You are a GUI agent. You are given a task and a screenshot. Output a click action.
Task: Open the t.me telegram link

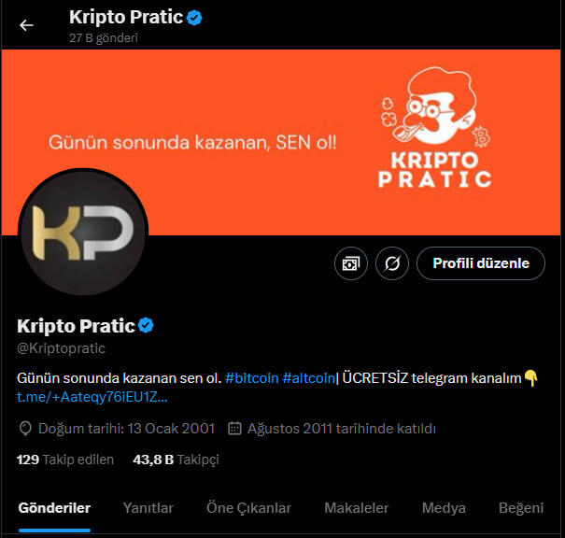[92, 397]
